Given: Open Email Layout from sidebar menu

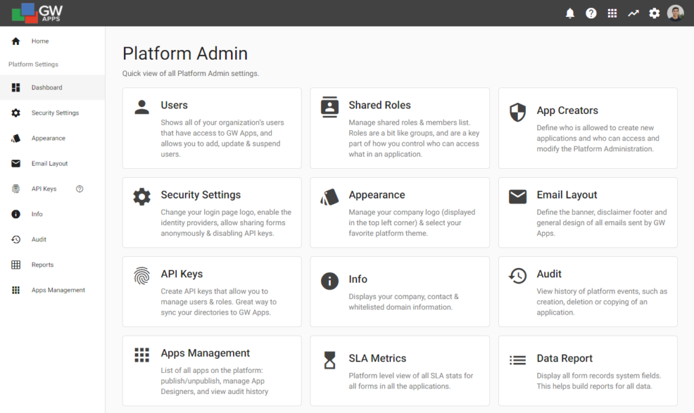Looking at the screenshot, I should pos(49,163).
